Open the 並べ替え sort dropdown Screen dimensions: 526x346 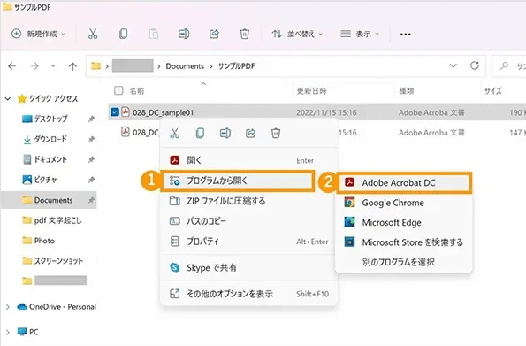[297, 34]
